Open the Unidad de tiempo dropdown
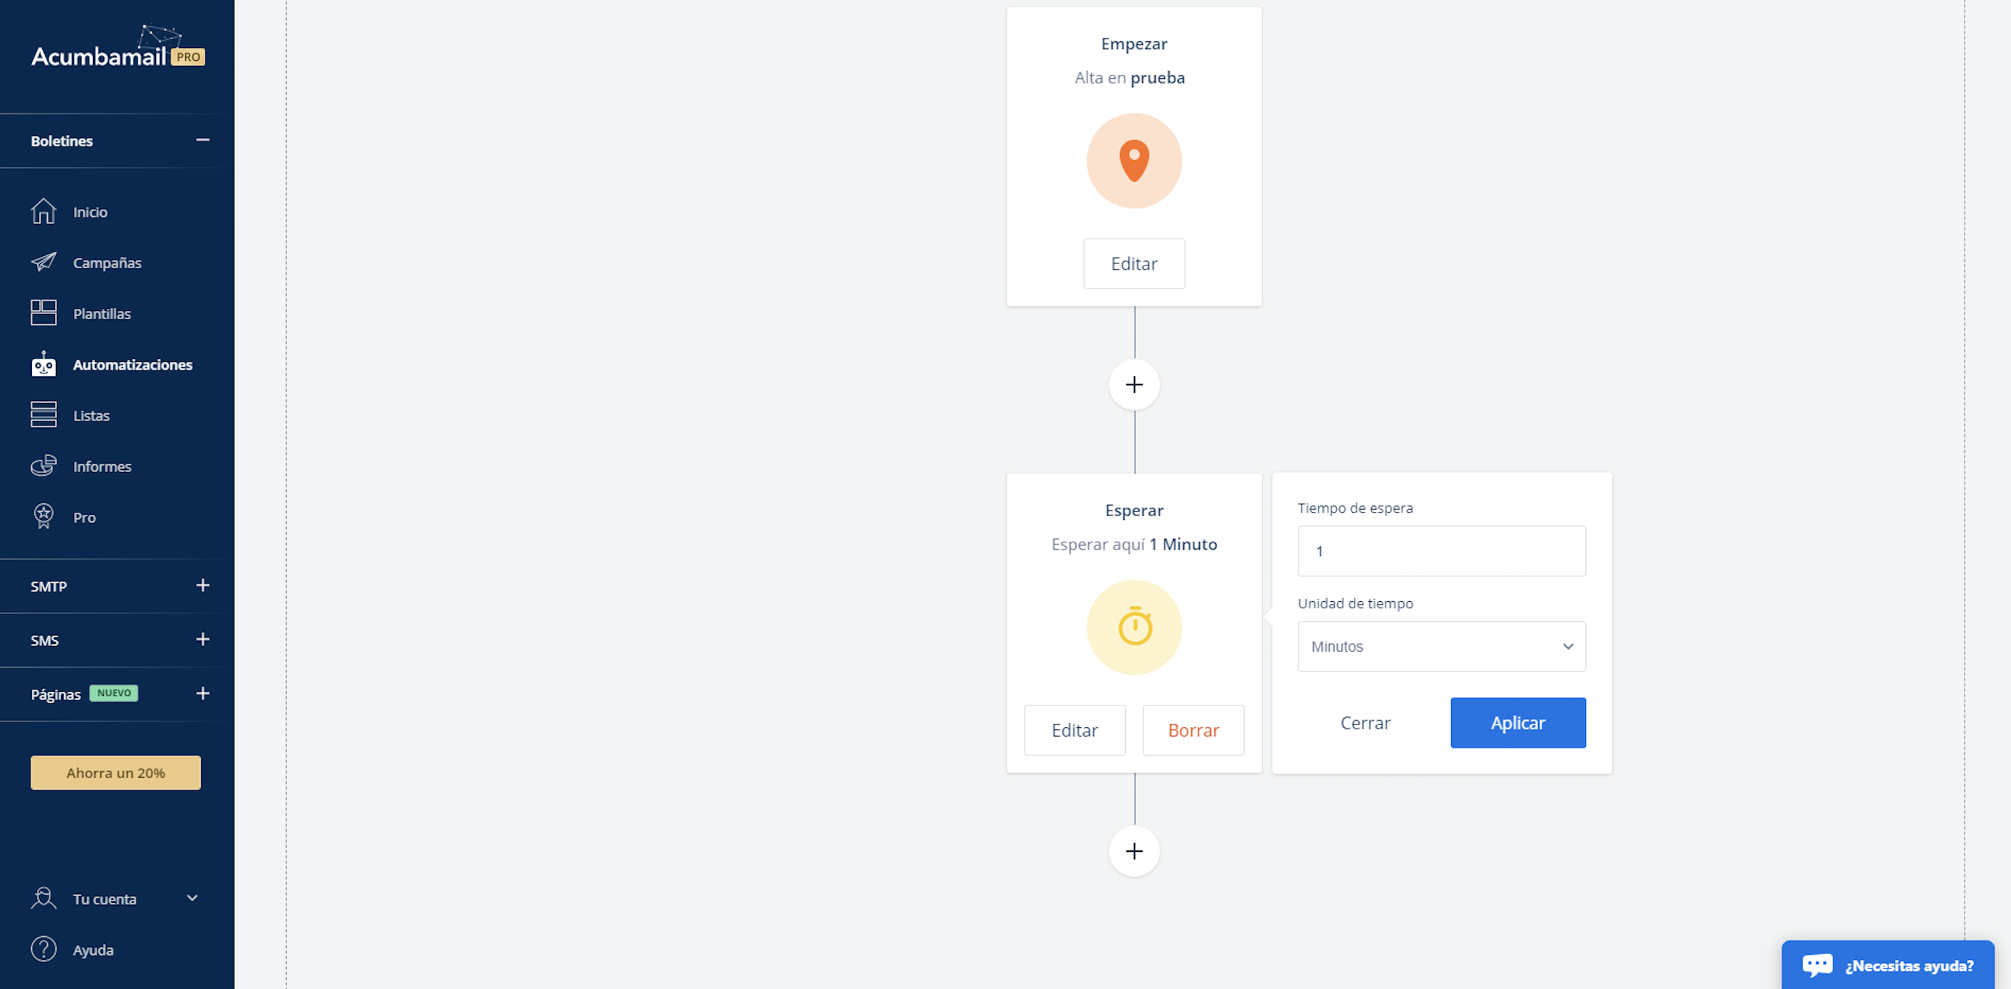Screen dimensions: 2011x989 1441,646
